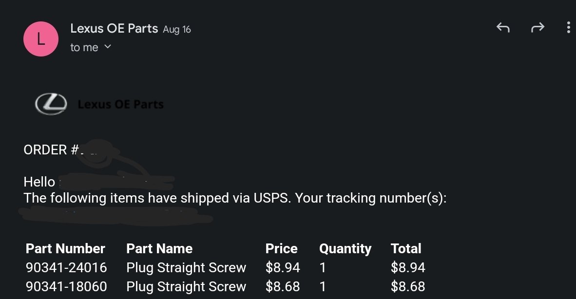Select part number 90341-18060
The width and height of the screenshot is (576, 299).
(66, 286)
